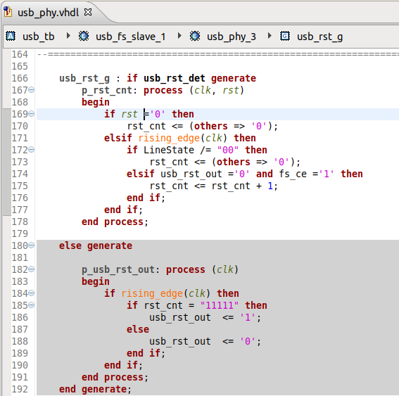The width and height of the screenshot is (399, 396).
Task: Click the usb_rst_det identifier on line 166
Action: tap(175, 78)
